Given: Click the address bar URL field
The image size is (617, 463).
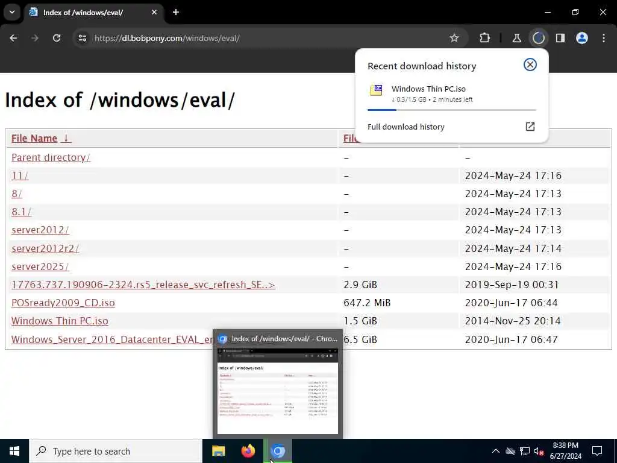Looking at the screenshot, I should pyautogui.click(x=269, y=38).
